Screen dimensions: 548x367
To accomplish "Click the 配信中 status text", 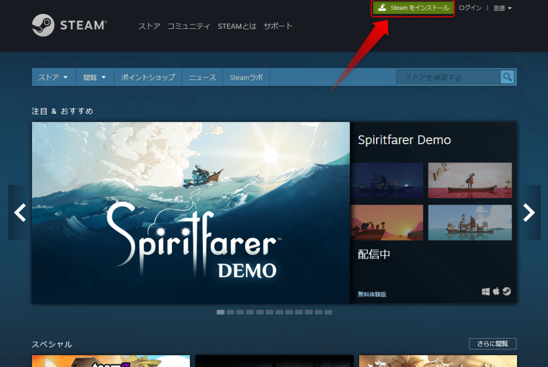I will (374, 254).
